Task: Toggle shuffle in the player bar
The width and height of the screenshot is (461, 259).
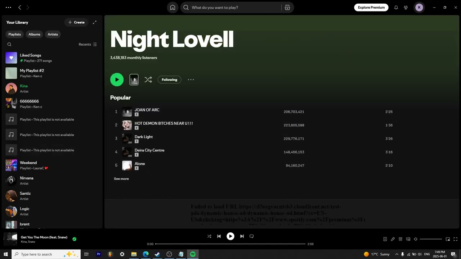Action: coord(209,236)
